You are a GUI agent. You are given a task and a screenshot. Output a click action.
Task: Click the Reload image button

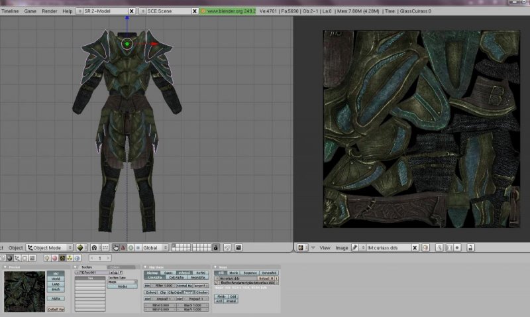pos(263,279)
